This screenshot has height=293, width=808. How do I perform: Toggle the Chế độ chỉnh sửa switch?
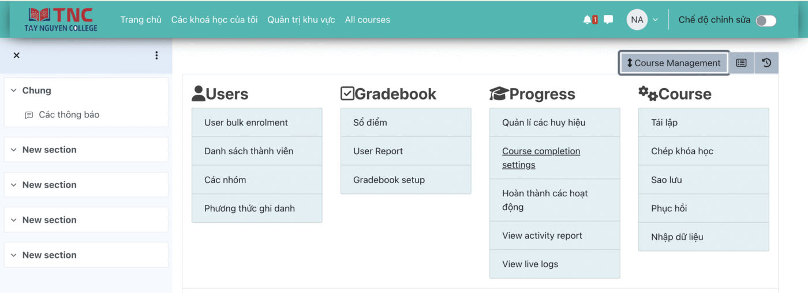coord(766,21)
